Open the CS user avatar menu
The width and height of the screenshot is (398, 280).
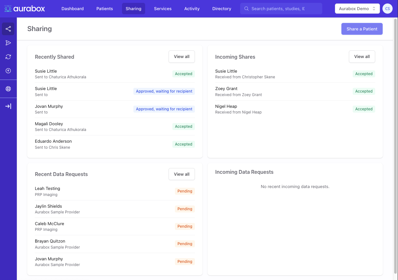387,9
